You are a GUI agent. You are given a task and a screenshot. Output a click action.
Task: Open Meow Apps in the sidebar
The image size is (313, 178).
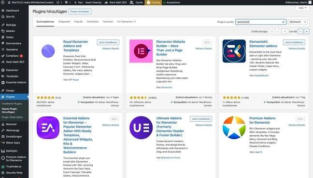13,143
